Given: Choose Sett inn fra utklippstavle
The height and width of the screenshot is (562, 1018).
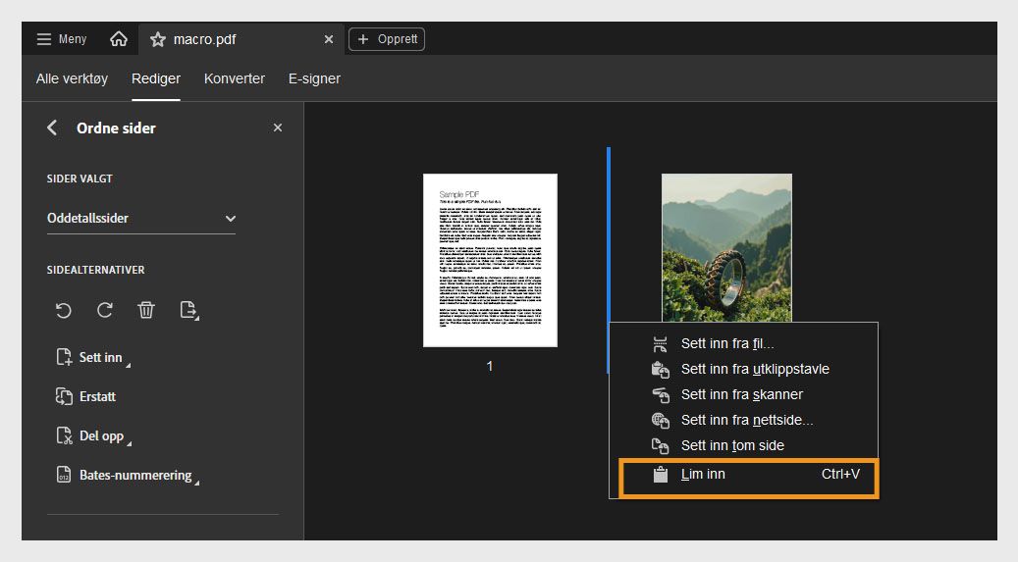Looking at the screenshot, I should (743, 369).
